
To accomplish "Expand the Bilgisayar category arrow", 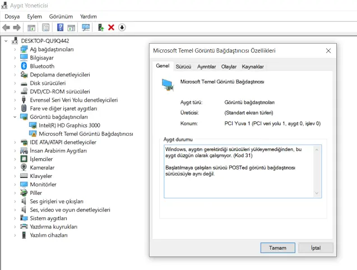I will pos(15,58).
